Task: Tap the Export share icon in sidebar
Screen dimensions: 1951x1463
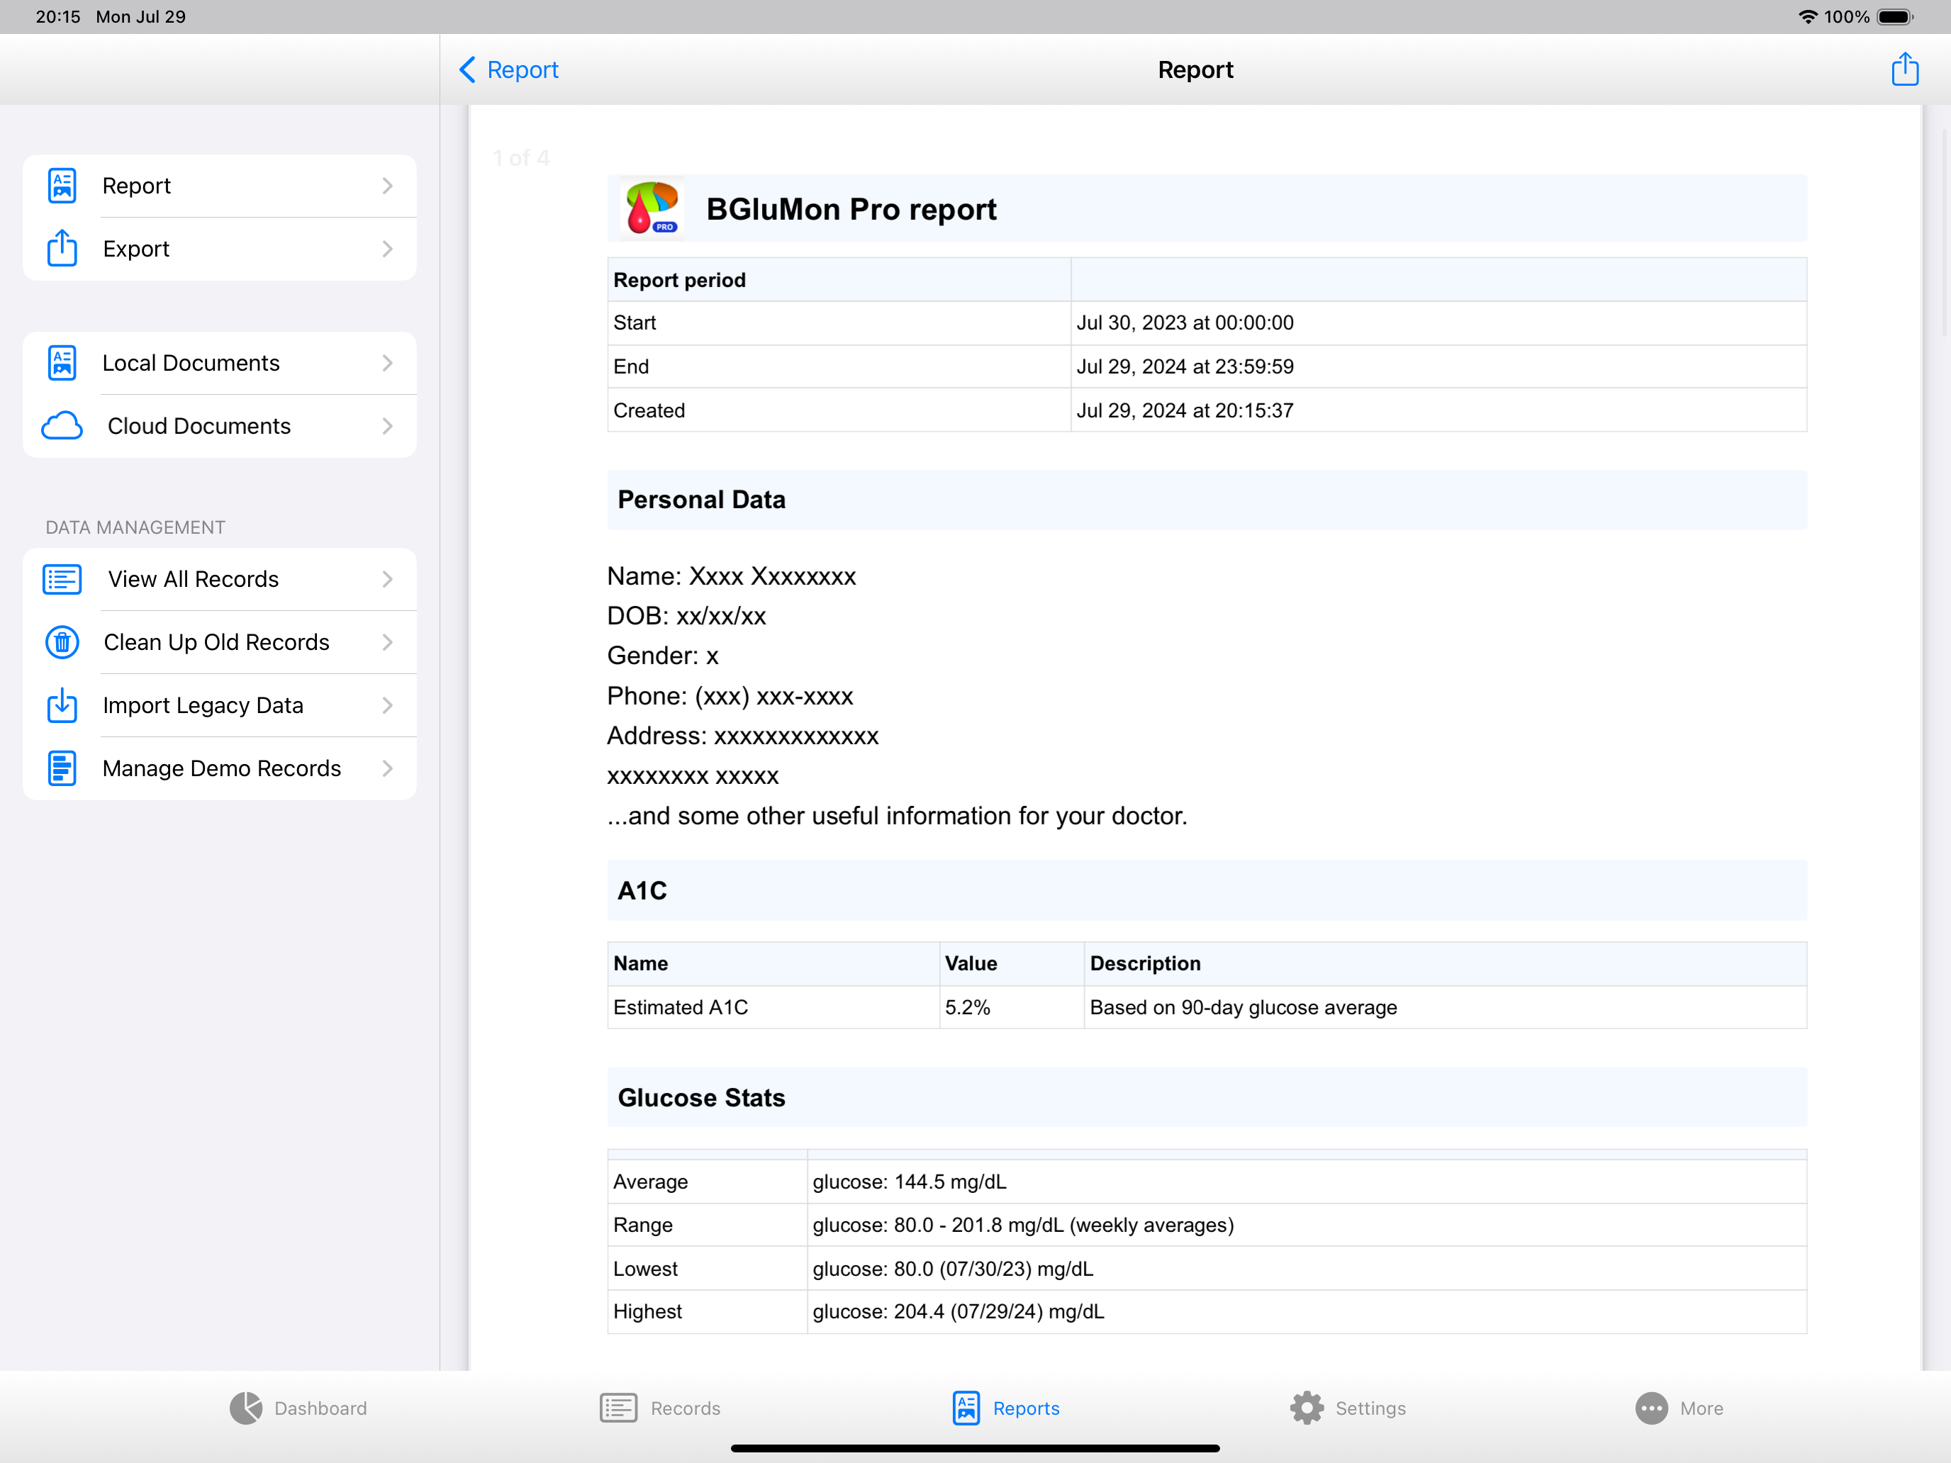Action: click(62, 249)
